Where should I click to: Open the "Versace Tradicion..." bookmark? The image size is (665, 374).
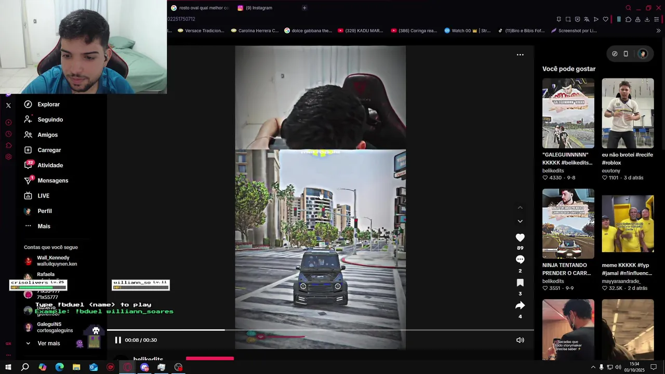tap(201, 31)
